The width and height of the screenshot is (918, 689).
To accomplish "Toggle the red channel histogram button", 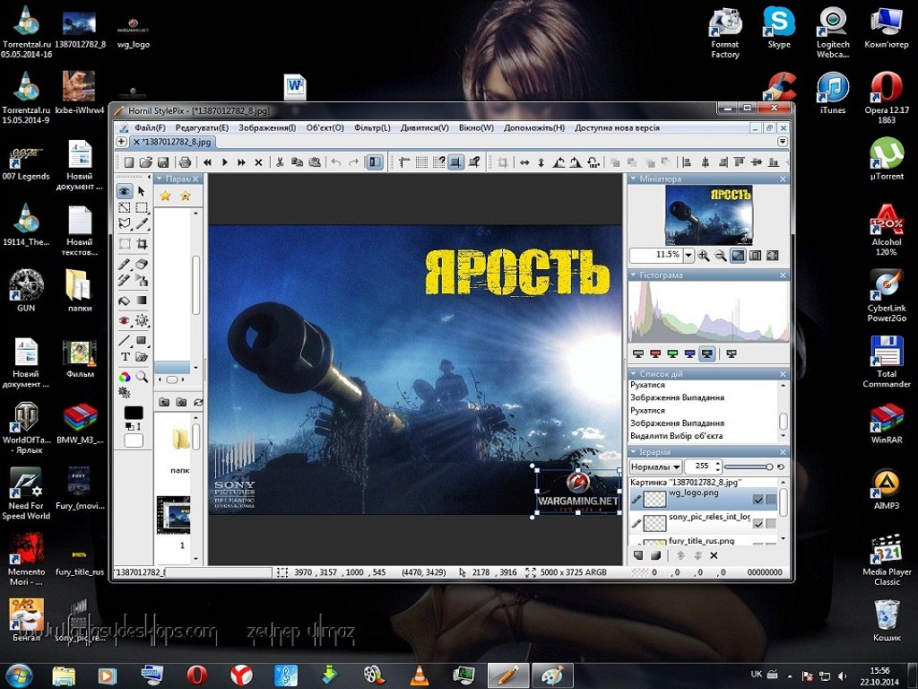I will (655, 353).
